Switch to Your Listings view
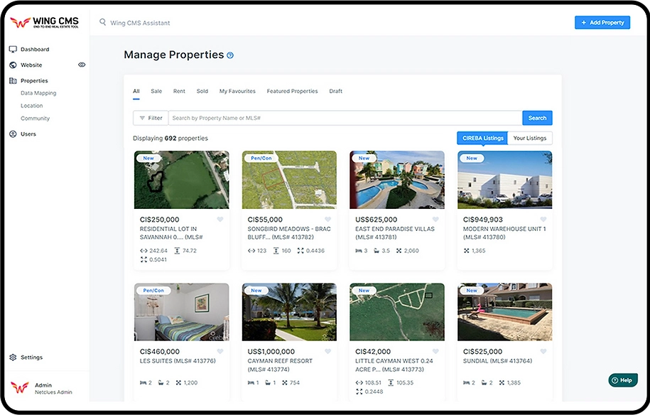The image size is (650, 415). (x=529, y=138)
